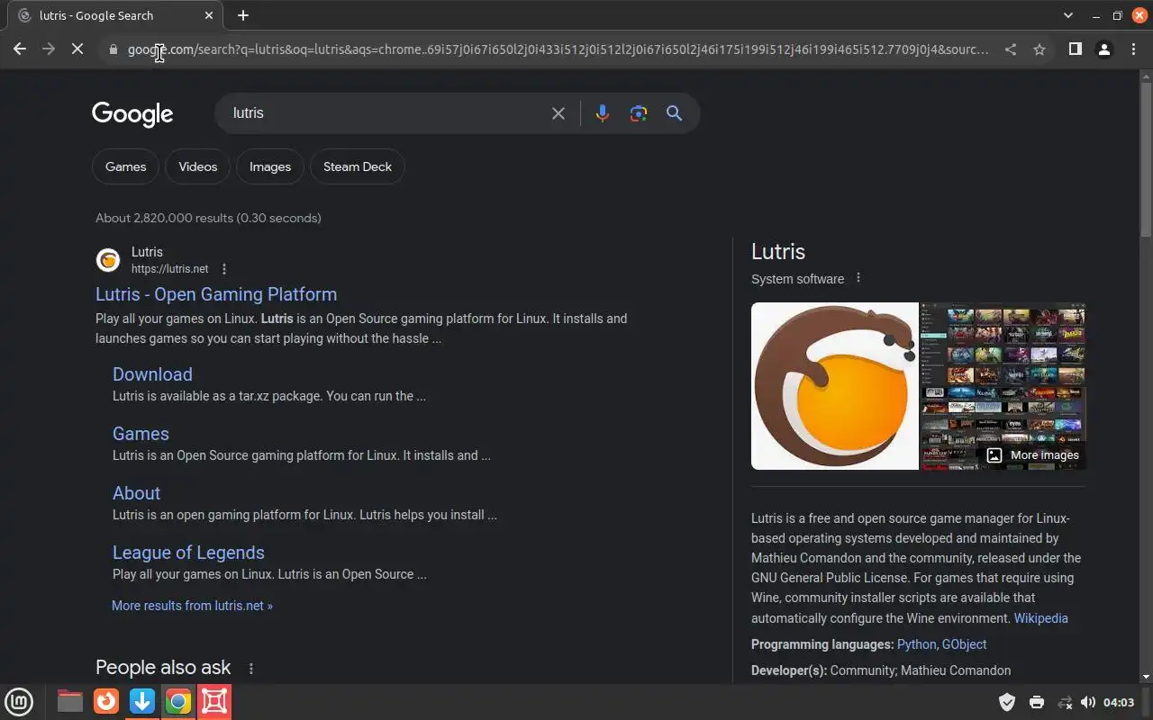Open the volume control tray icon
The width and height of the screenshot is (1153, 720).
point(1088,702)
